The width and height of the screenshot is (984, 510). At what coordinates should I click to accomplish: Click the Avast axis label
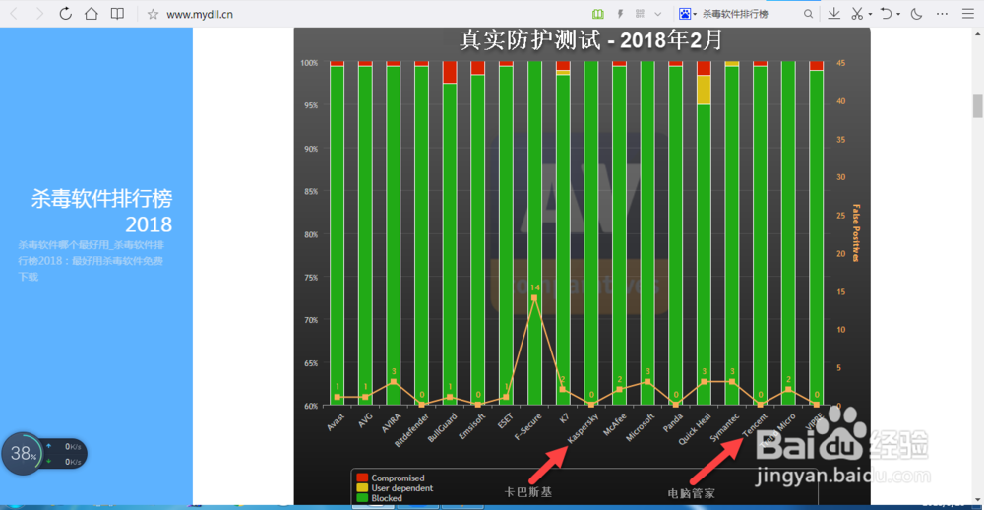pyautogui.click(x=336, y=420)
